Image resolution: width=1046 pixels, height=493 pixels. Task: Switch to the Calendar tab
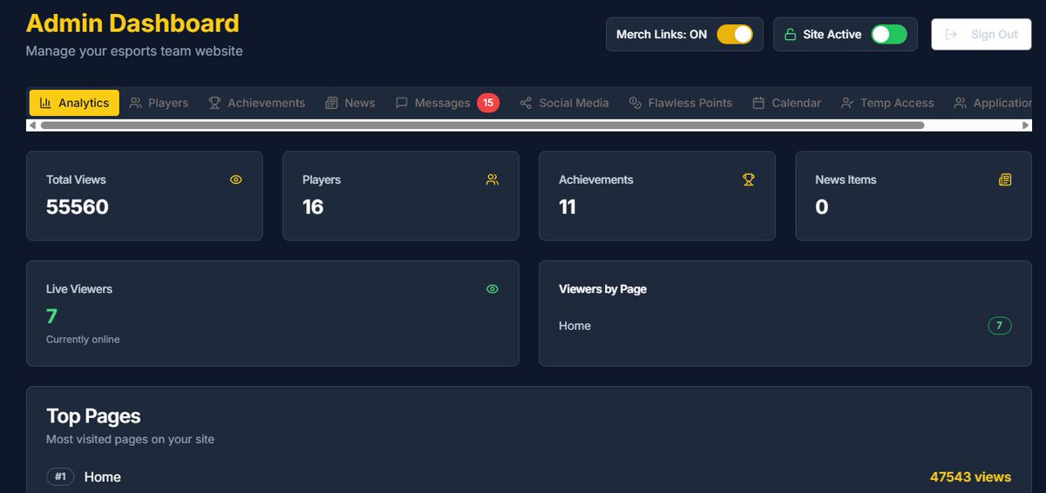coord(786,103)
